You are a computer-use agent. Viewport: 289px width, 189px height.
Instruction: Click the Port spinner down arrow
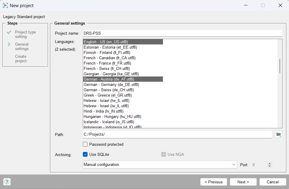coord(269,166)
